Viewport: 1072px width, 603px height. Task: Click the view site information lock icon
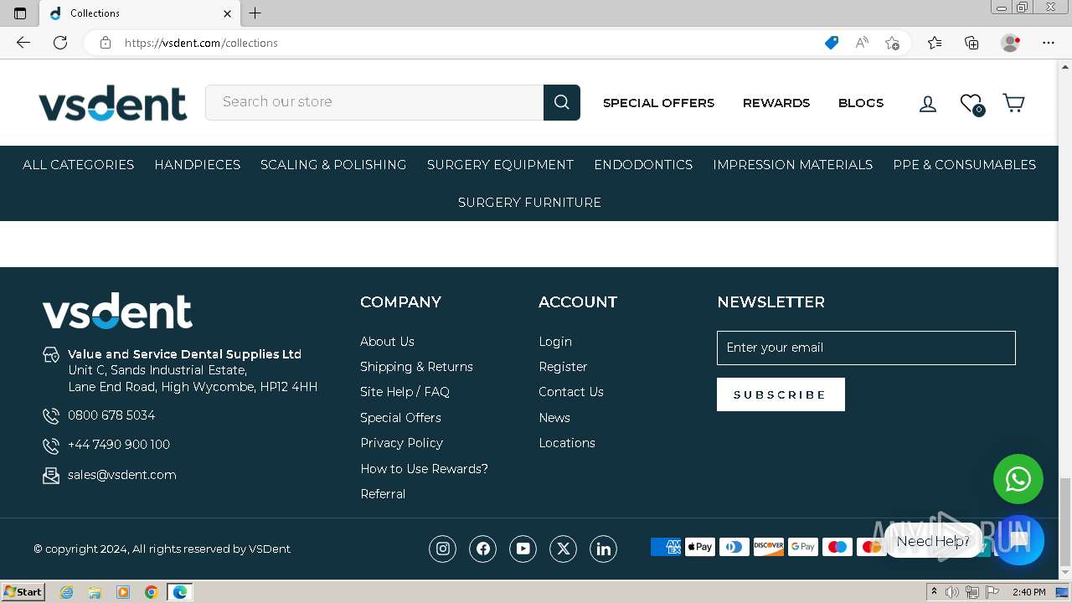106,43
